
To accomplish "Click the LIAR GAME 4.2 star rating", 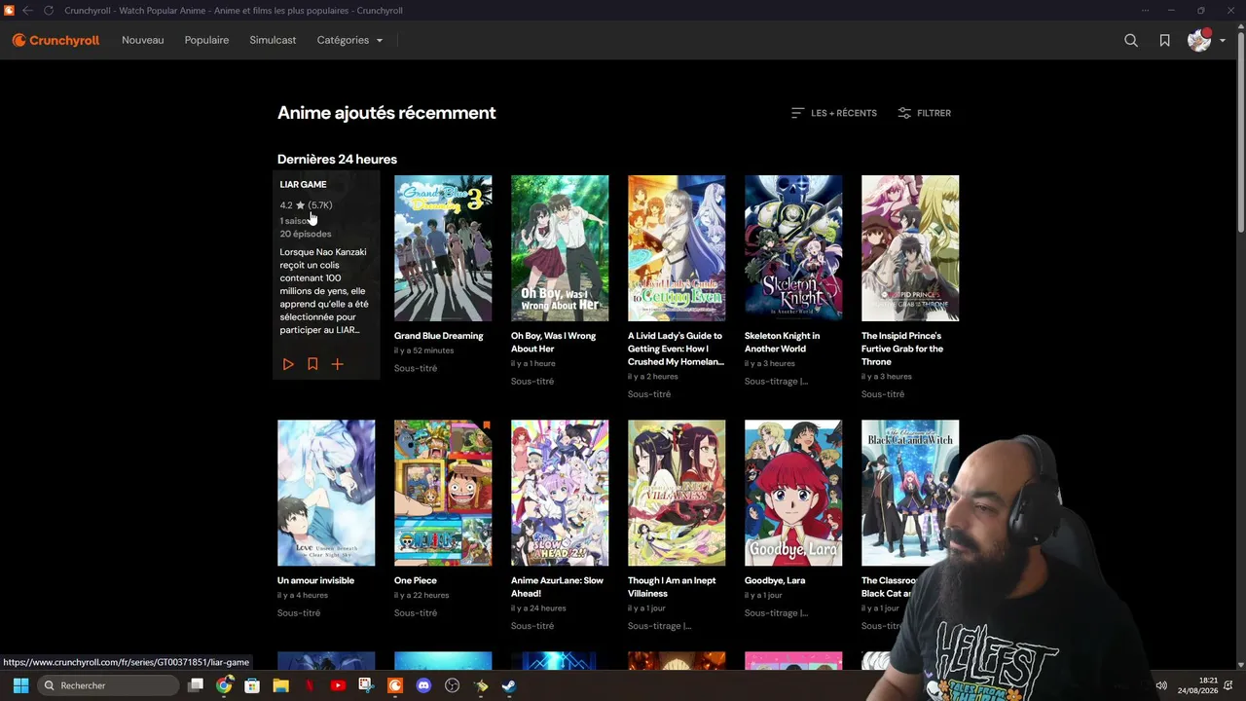I will (306, 205).
